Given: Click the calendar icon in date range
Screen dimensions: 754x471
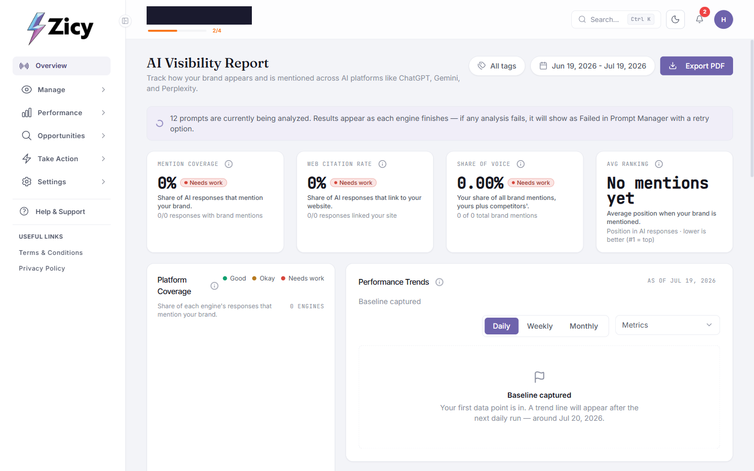Looking at the screenshot, I should point(544,66).
